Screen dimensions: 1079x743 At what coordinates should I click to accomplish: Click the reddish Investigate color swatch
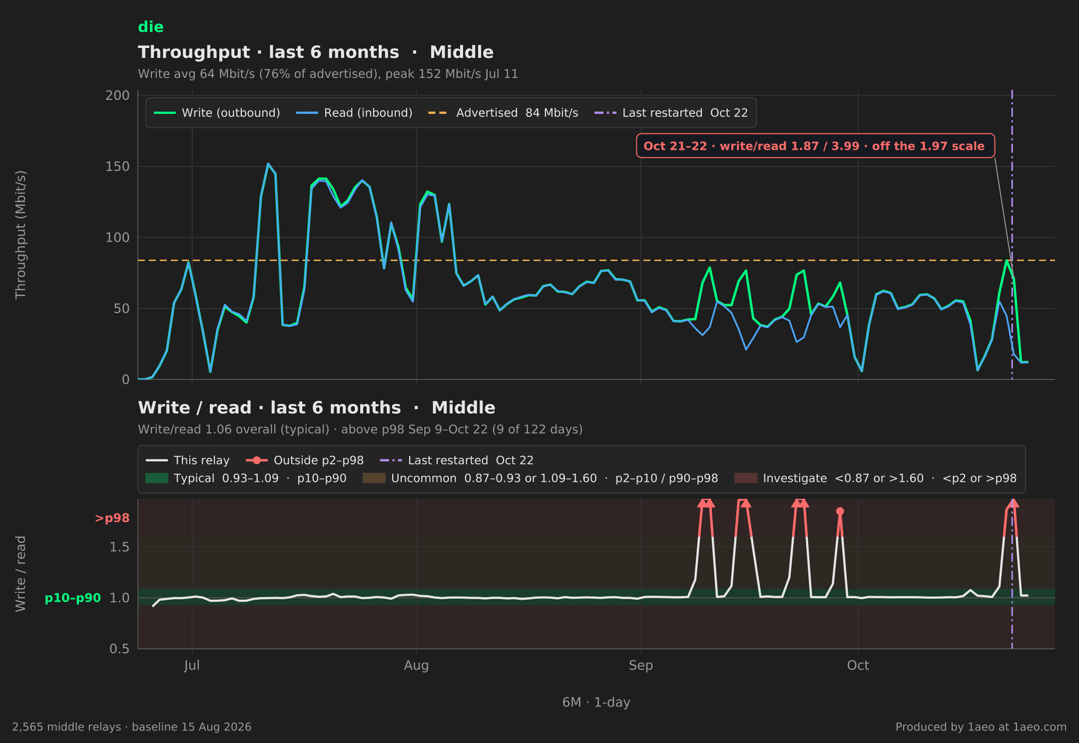click(746, 478)
